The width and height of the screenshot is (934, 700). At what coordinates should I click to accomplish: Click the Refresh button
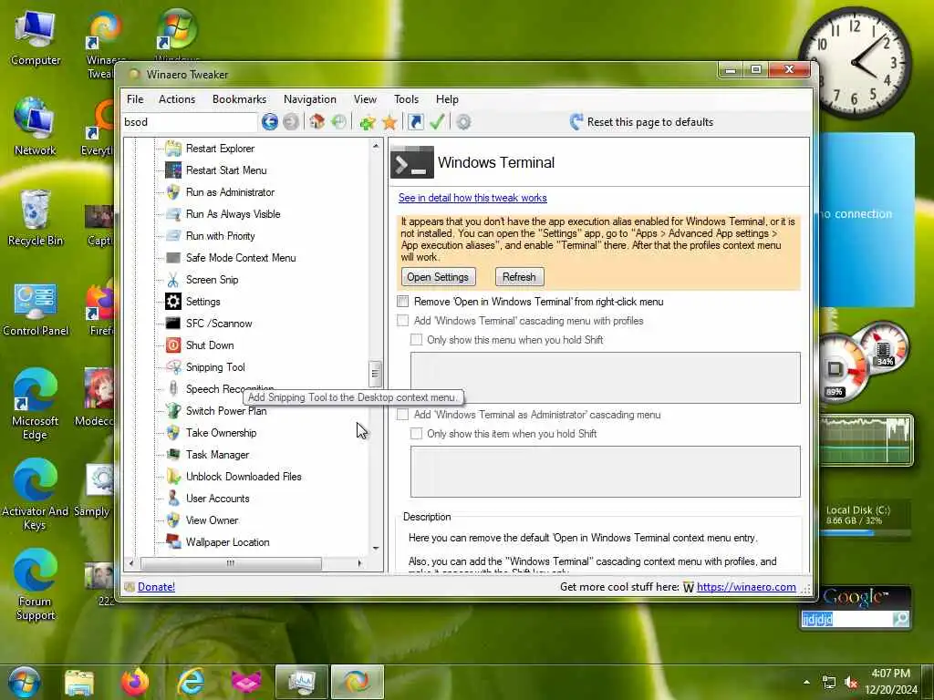[519, 277]
